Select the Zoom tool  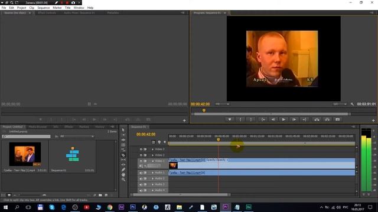click(123, 180)
